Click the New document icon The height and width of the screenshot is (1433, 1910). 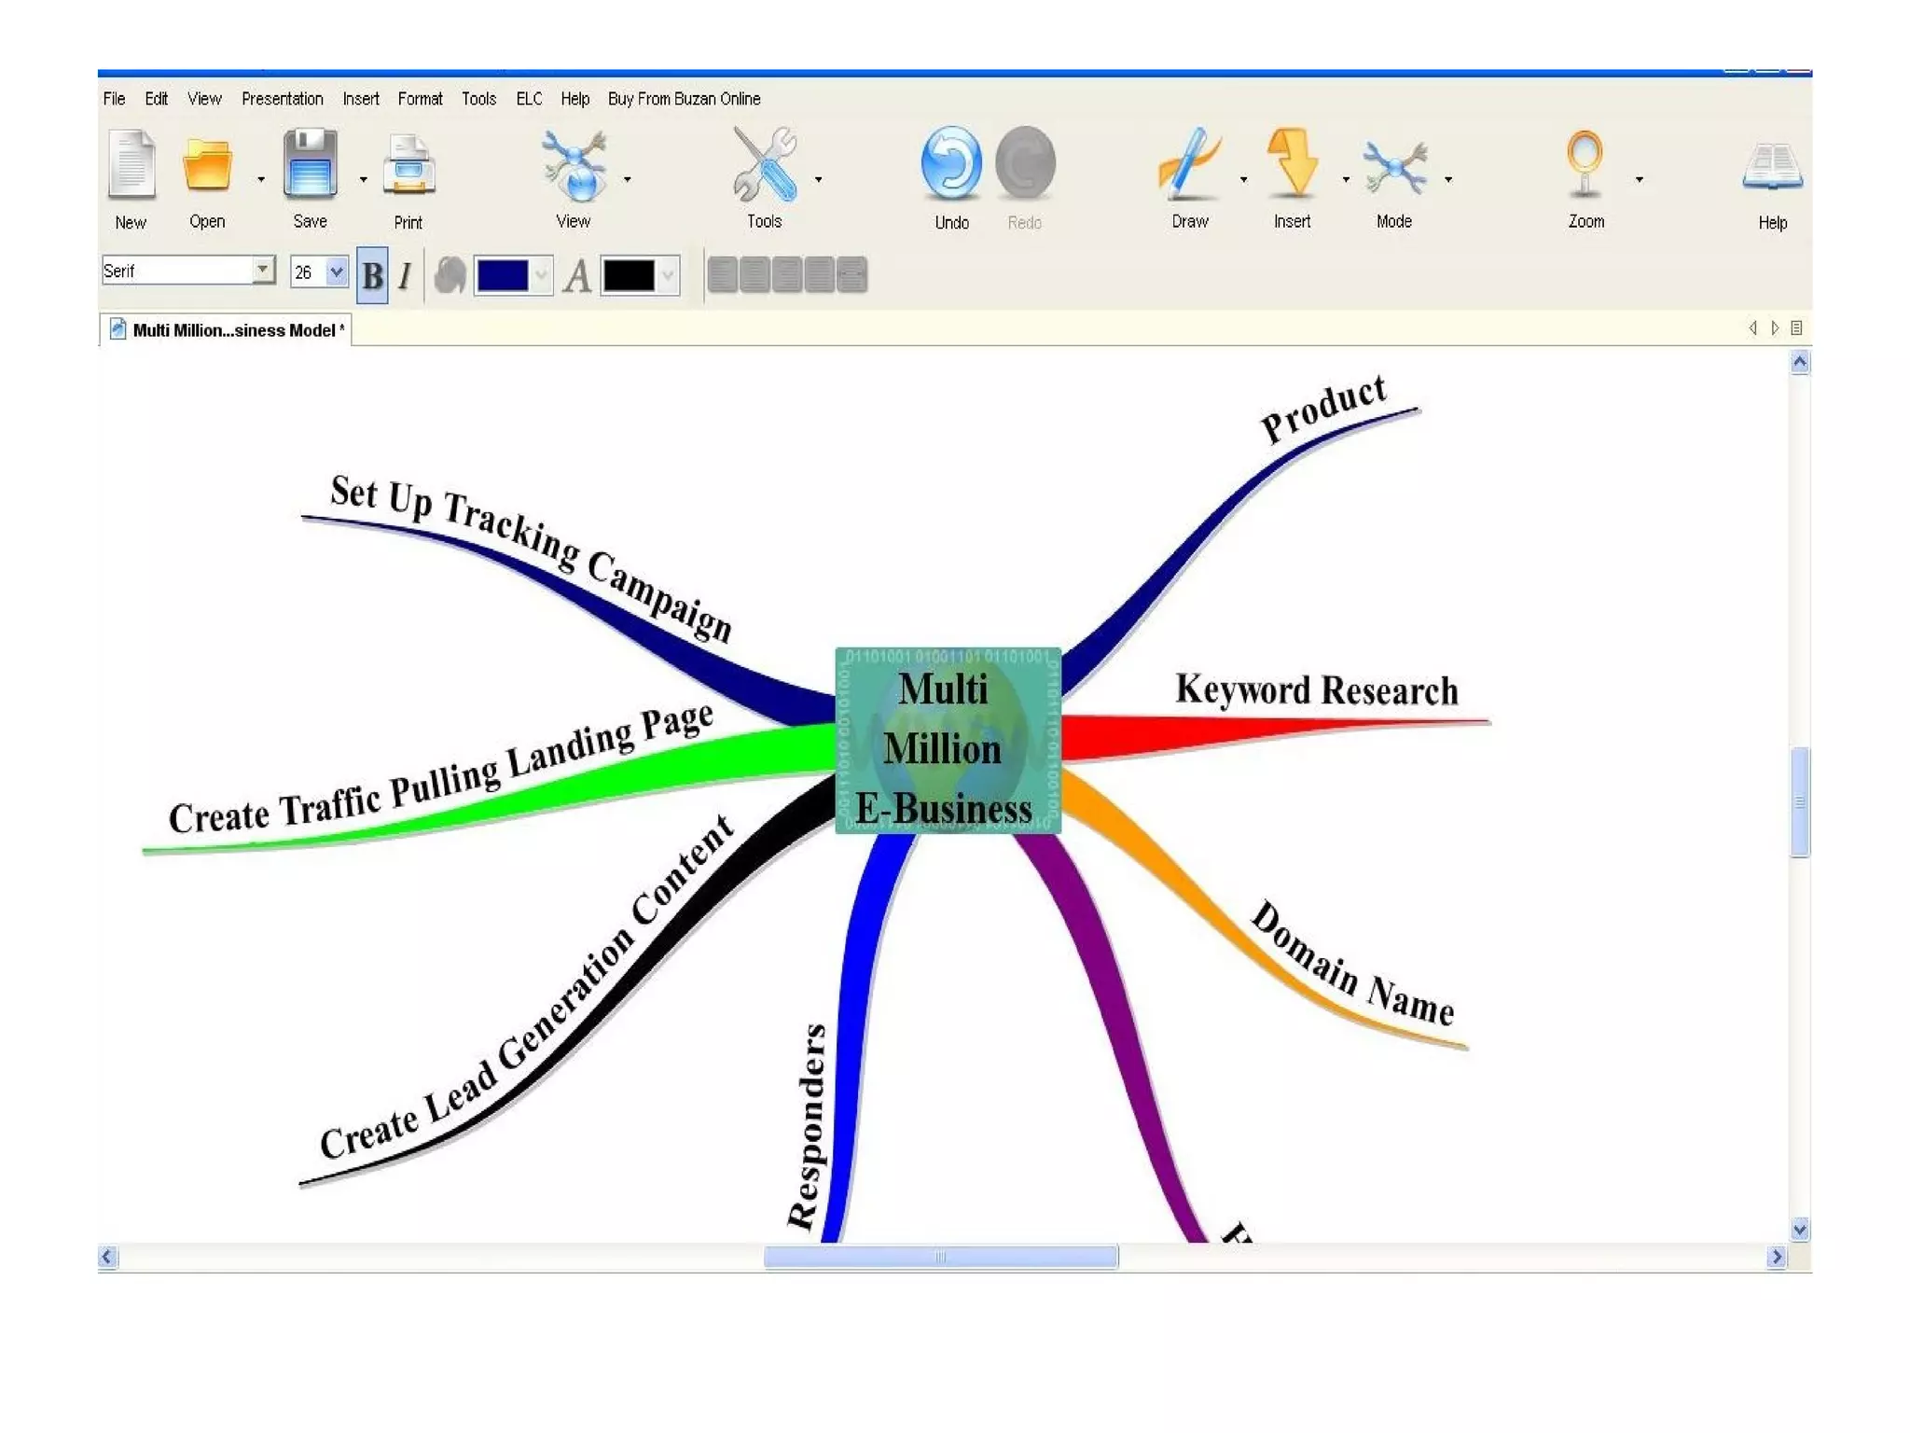click(x=131, y=165)
